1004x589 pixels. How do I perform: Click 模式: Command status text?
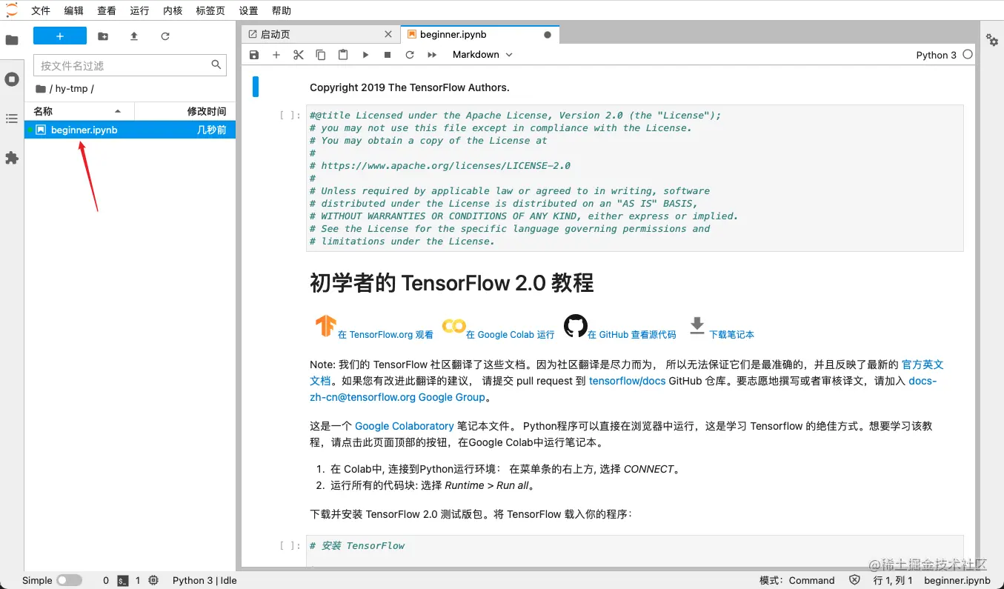click(x=797, y=581)
